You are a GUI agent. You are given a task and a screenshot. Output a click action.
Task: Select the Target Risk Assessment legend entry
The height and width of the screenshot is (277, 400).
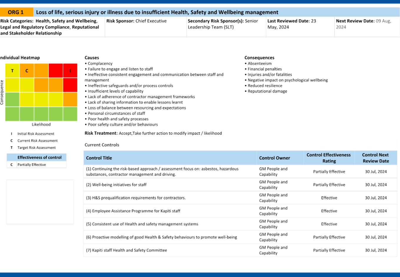tap(36, 148)
